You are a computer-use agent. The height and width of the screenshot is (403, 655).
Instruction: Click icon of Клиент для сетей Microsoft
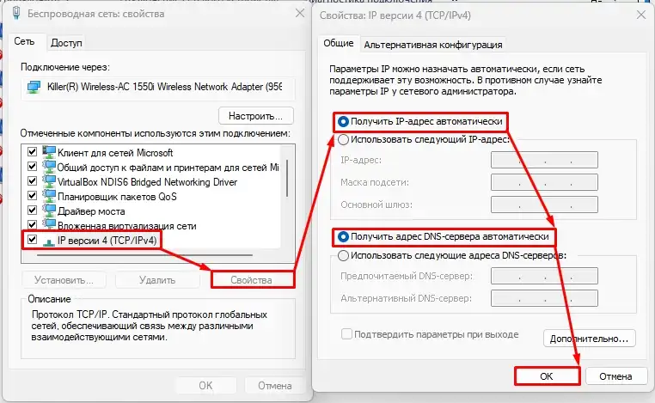coord(49,152)
